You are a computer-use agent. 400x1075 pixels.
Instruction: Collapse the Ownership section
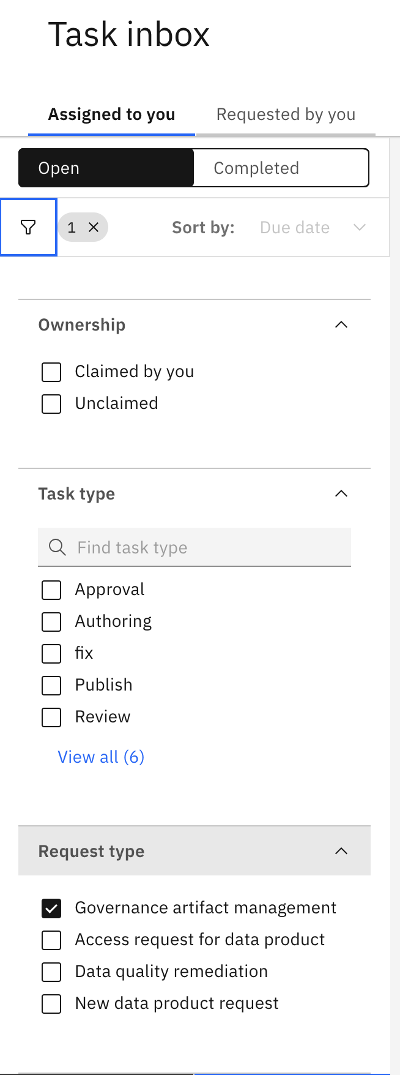[x=341, y=324]
